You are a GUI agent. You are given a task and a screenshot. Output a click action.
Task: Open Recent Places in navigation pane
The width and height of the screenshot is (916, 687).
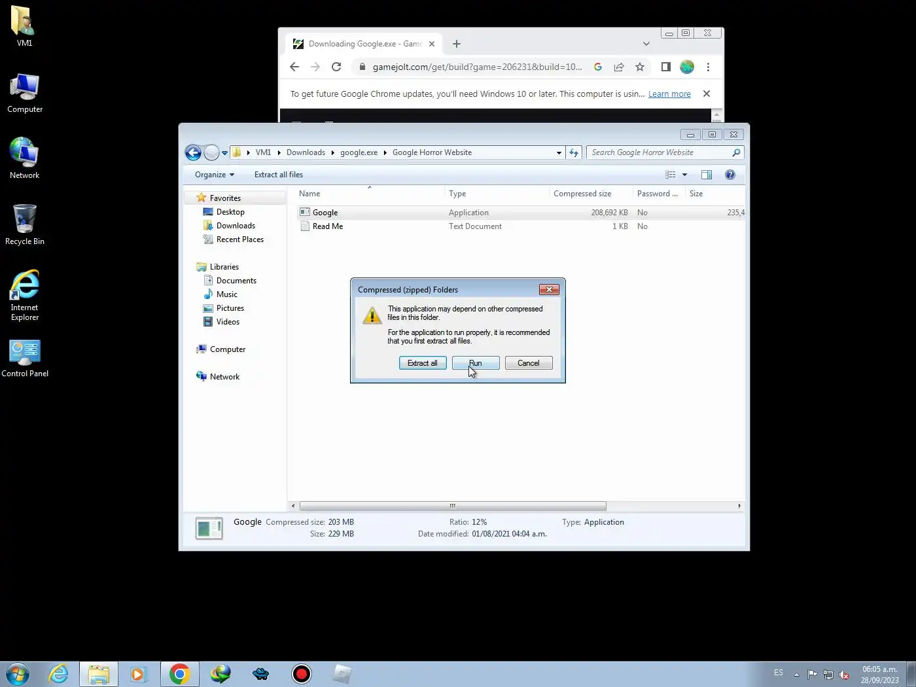(240, 239)
